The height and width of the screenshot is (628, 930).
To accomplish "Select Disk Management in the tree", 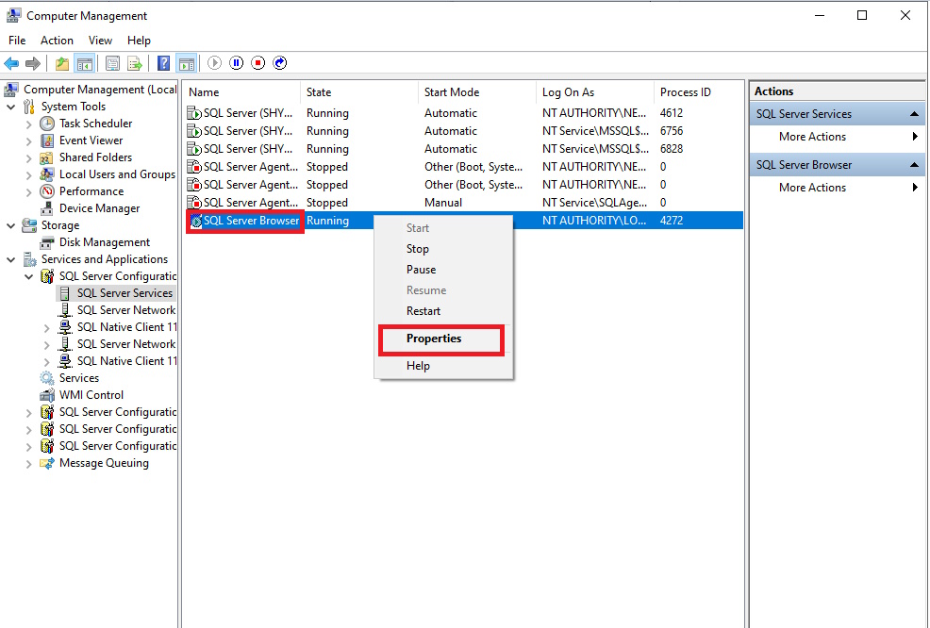I will pos(105,242).
